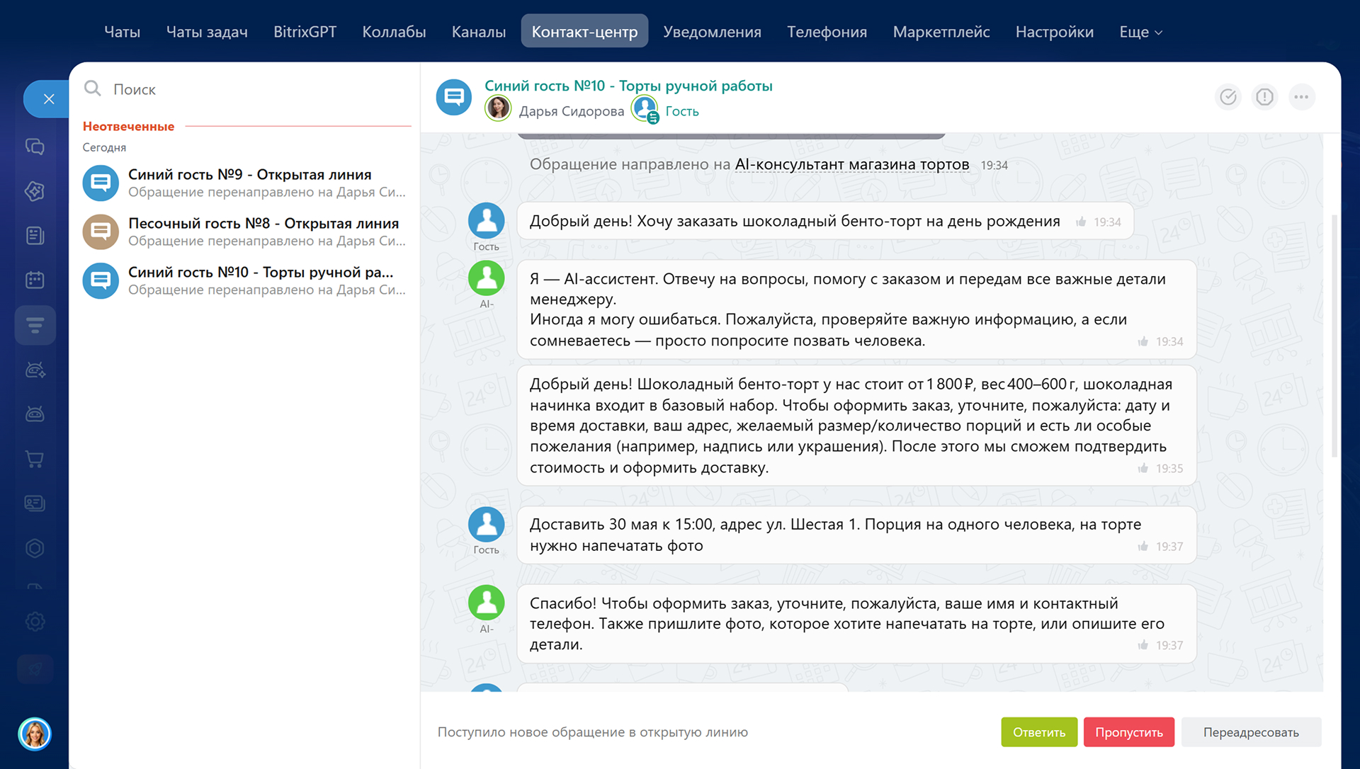
Task: Switch to the Телефония tab
Action: (827, 32)
